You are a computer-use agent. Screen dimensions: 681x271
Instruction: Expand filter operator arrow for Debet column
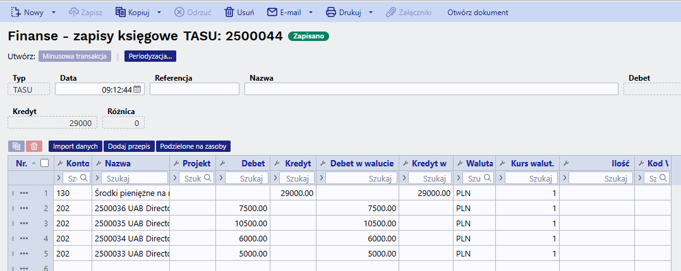220,178
